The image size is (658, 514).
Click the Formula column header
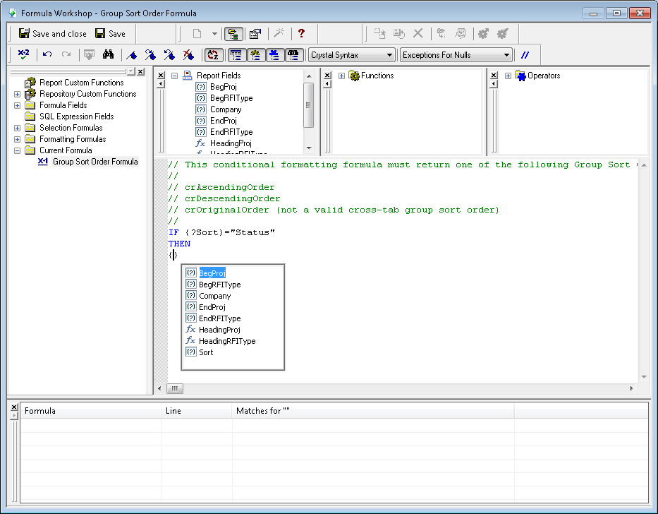[91, 411]
